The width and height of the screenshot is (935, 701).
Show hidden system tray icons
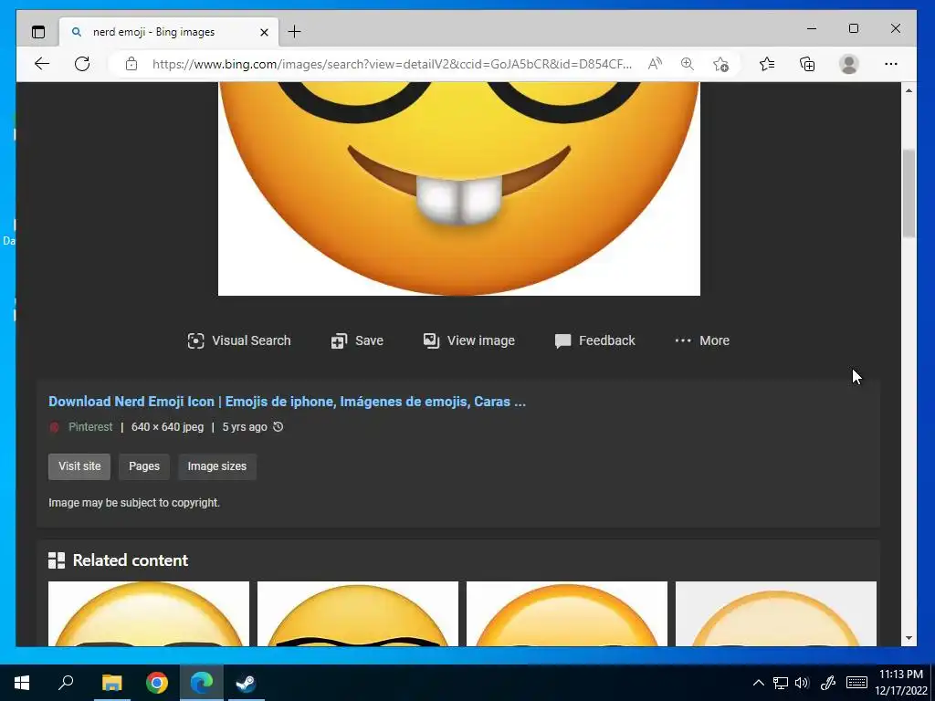point(759,683)
